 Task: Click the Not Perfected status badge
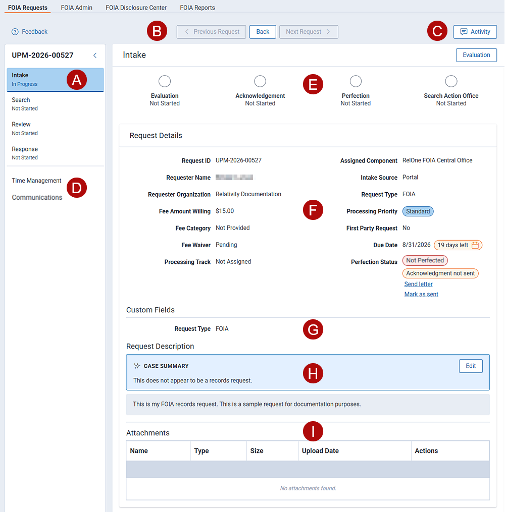point(425,261)
